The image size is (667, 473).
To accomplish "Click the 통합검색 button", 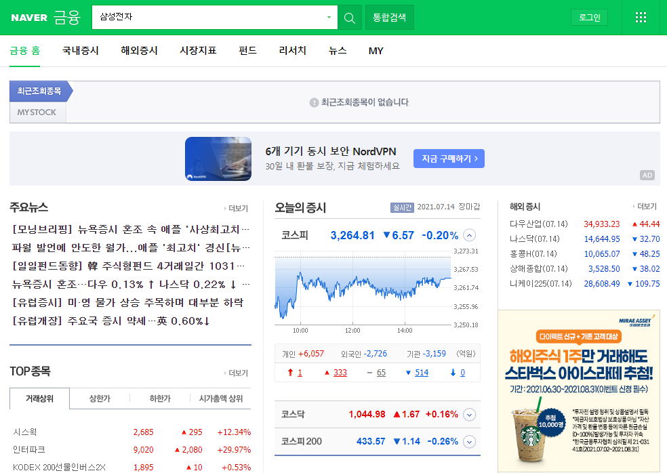I will [390, 18].
